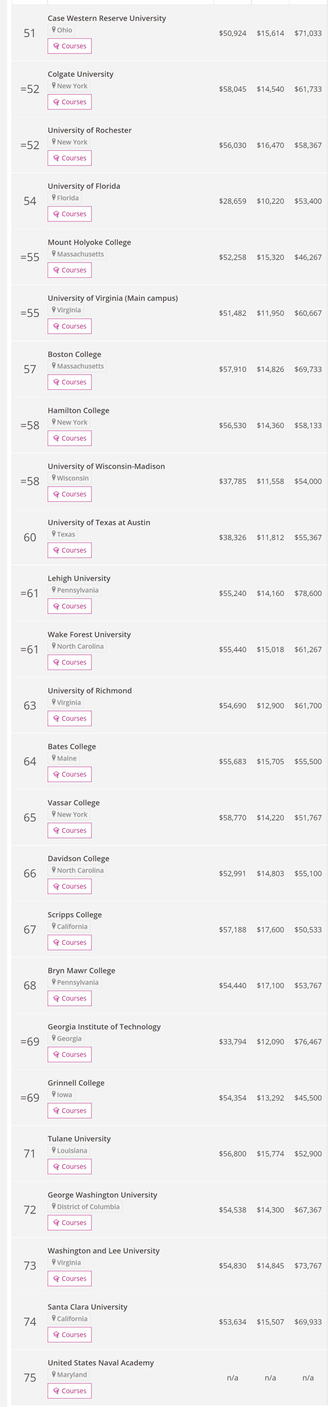Open Courses for Vassar College
Screen dimensions: 331x1407
pos(70,830)
